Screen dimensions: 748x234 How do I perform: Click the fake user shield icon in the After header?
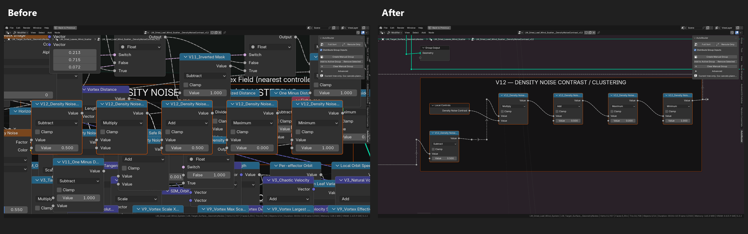pos(586,33)
